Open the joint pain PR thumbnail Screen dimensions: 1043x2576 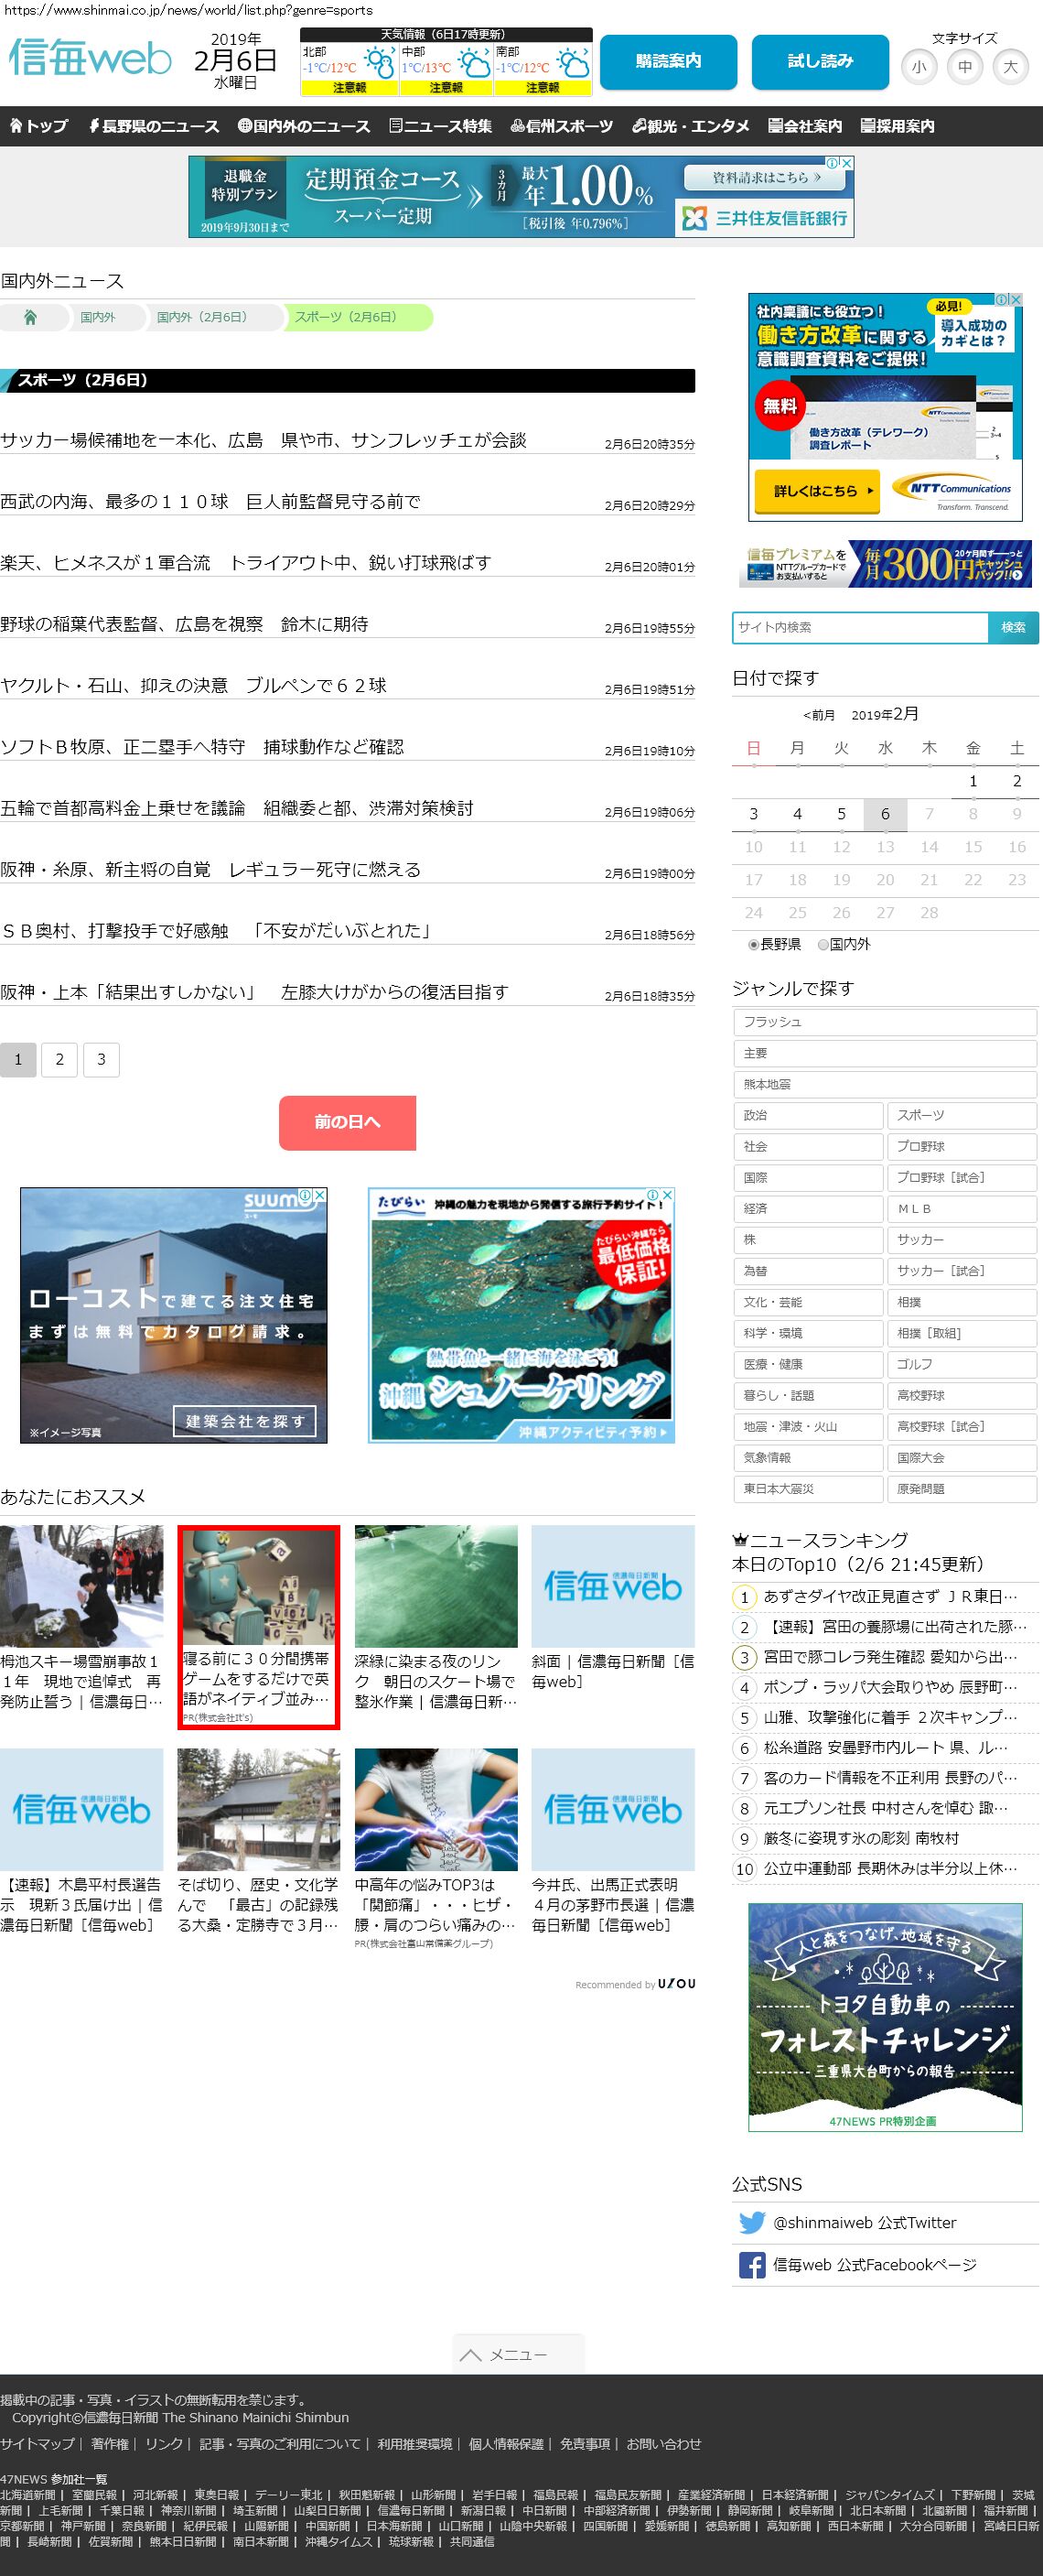435,1809
